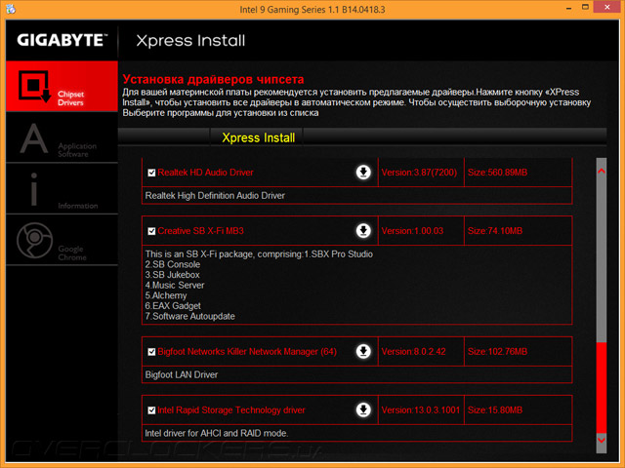Click Size:74.10MB text
The image size is (625, 468).
point(495,231)
